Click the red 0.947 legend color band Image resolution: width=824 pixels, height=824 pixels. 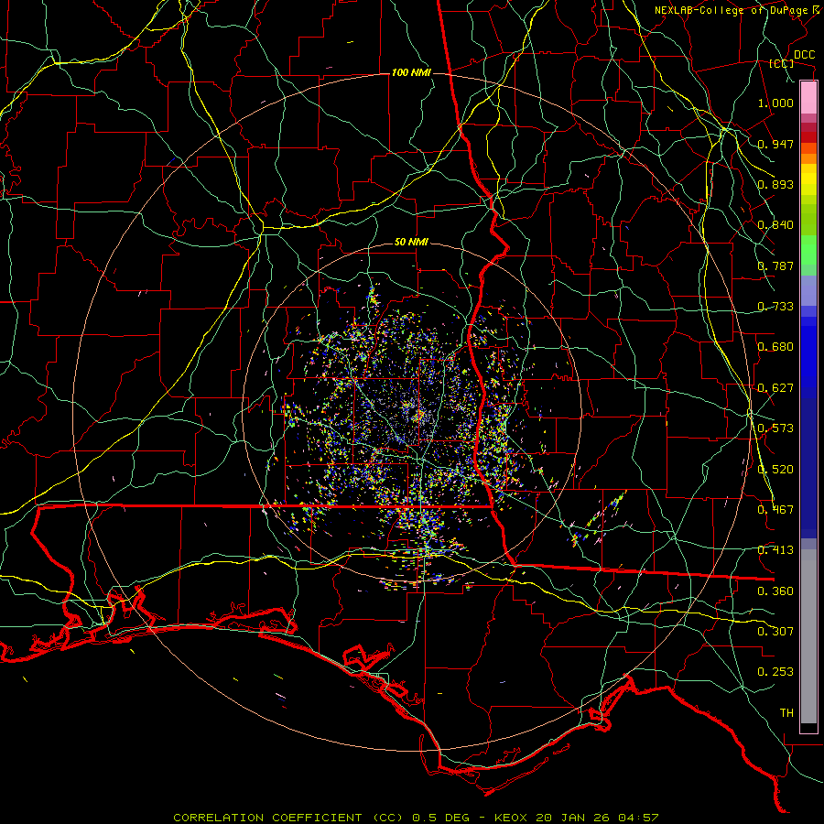[x=808, y=136]
